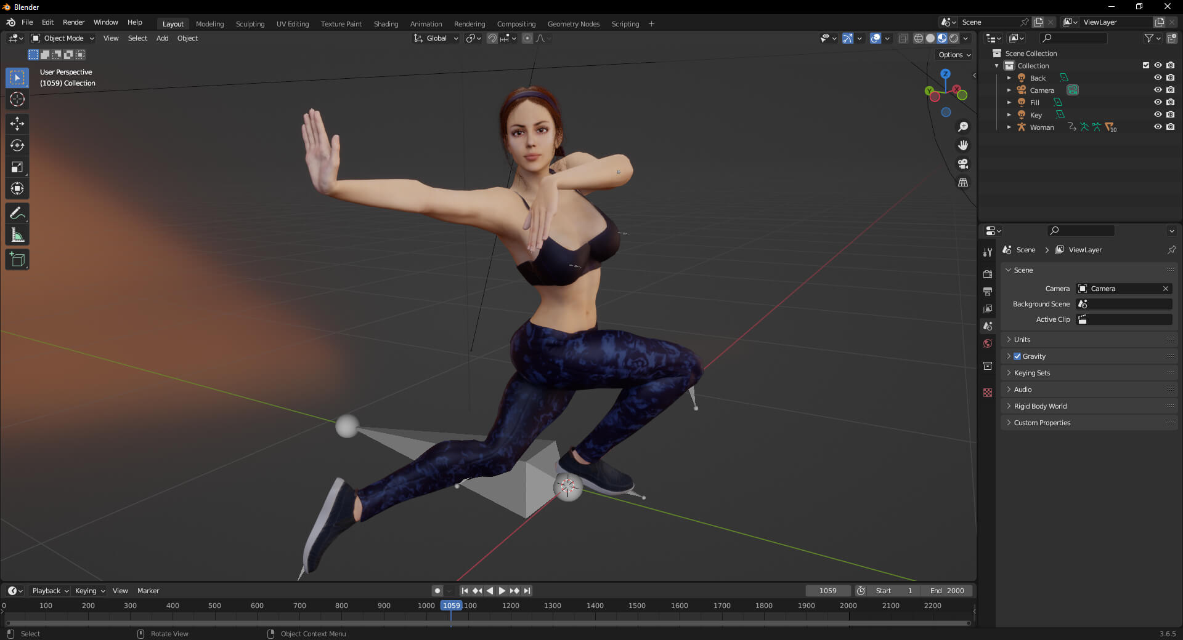Select the Measure tool
Viewport: 1183px width, 640px height.
(x=17, y=235)
